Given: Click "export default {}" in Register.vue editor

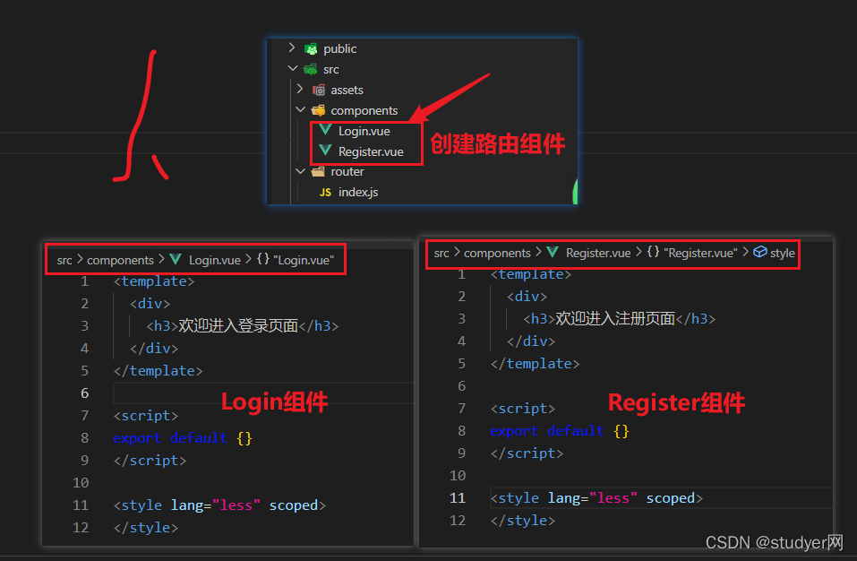Looking at the screenshot, I should tap(560, 431).
